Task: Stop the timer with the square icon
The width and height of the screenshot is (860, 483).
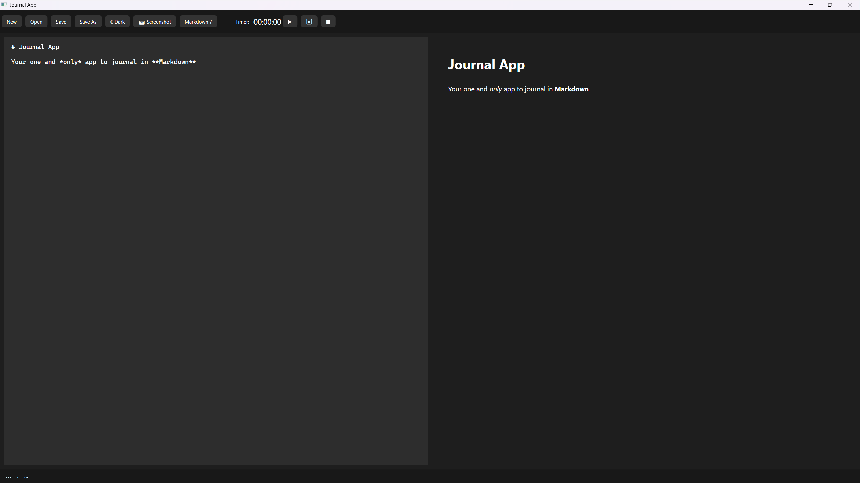Action: [328, 22]
